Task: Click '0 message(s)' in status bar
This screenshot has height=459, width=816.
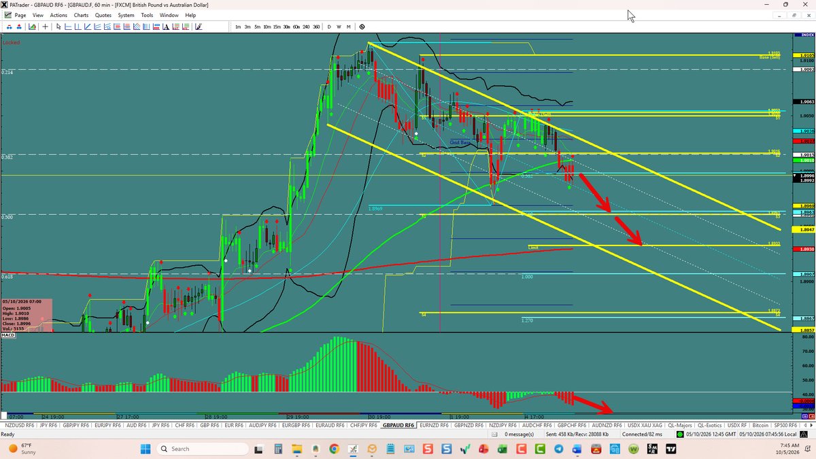Action: pyautogui.click(x=520, y=434)
